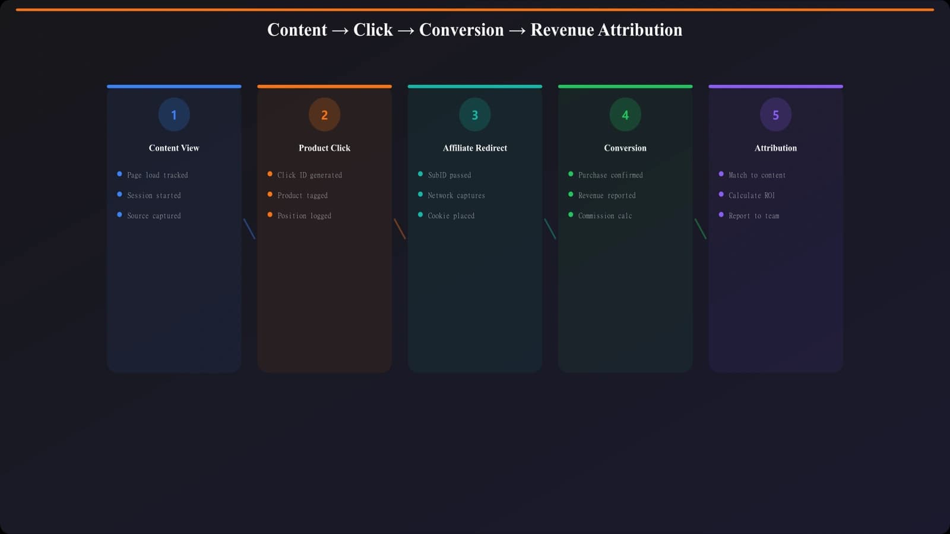Click the arrow connector between Content View and Product Click
Image resolution: width=950 pixels, height=534 pixels.
point(249,230)
